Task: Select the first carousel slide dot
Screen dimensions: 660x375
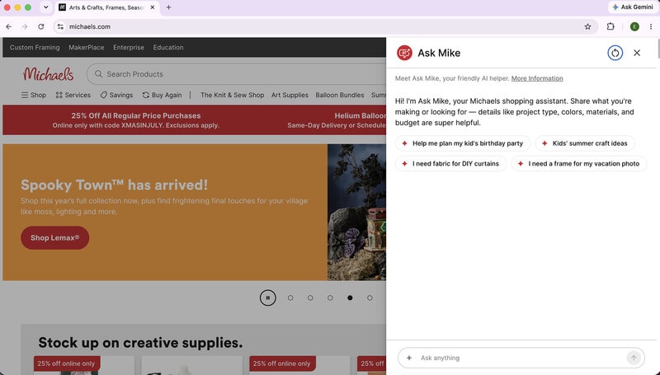Action: [290, 298]
